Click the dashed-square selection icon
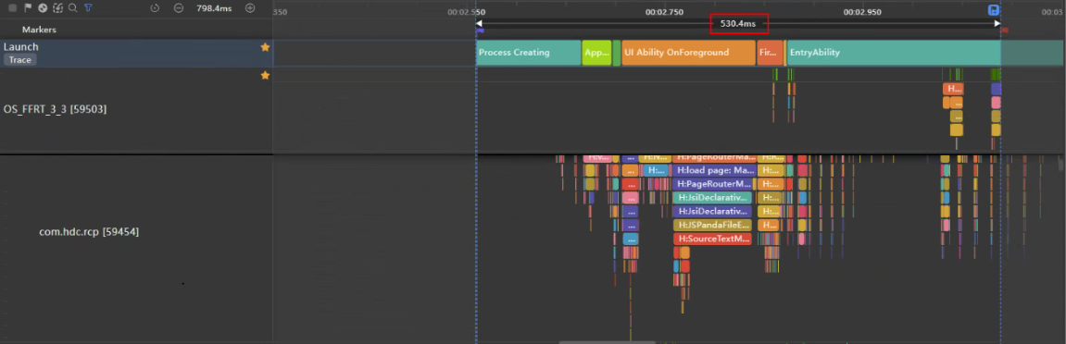1066x344 pixels. (57, 8)
